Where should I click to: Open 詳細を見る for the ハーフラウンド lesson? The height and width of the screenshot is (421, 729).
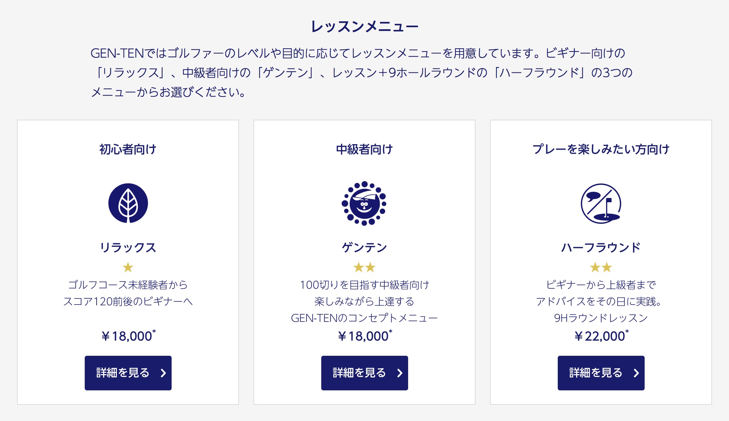click(601, 373)
